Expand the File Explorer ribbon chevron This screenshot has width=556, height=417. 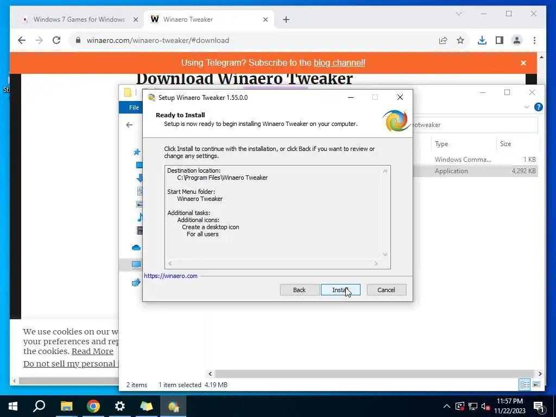[527, 107]
